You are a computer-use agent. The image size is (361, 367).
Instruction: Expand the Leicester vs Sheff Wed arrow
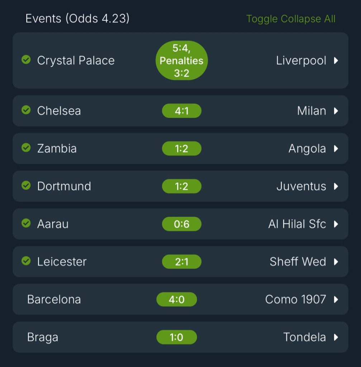click(x=336, y=262)
